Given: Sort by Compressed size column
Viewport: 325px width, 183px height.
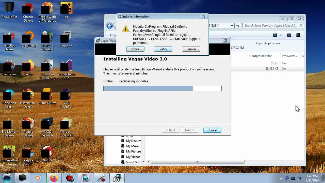Looking at the screenshot, I should (x=261, y=56).
